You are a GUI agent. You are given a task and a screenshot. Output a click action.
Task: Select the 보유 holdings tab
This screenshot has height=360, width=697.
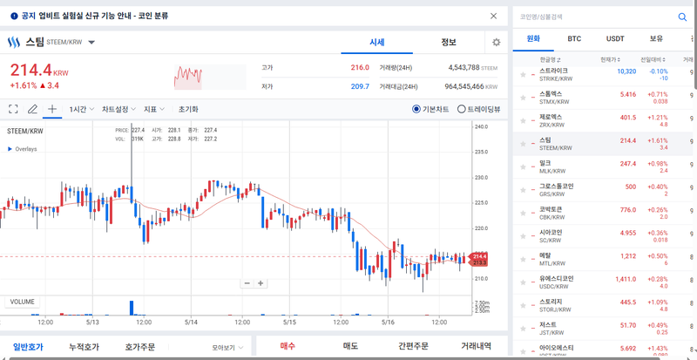tap(656, 39)
